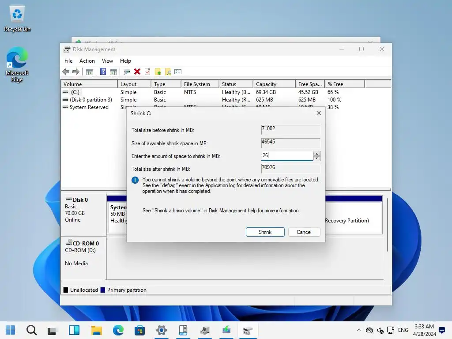Toggle the Show/Hide Console Tree icon
The image size is (452, 339).
point(90,72)
